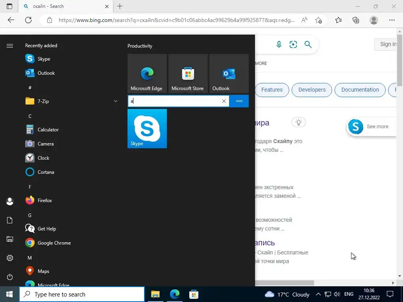Click the Windows Start button
403x302 pixels.
[x=9, y=294]
